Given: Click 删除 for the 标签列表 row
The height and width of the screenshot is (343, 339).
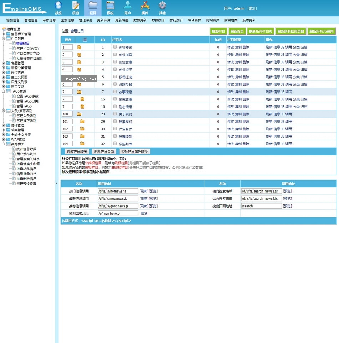Looking at the screenshot, I should [246, 144].
